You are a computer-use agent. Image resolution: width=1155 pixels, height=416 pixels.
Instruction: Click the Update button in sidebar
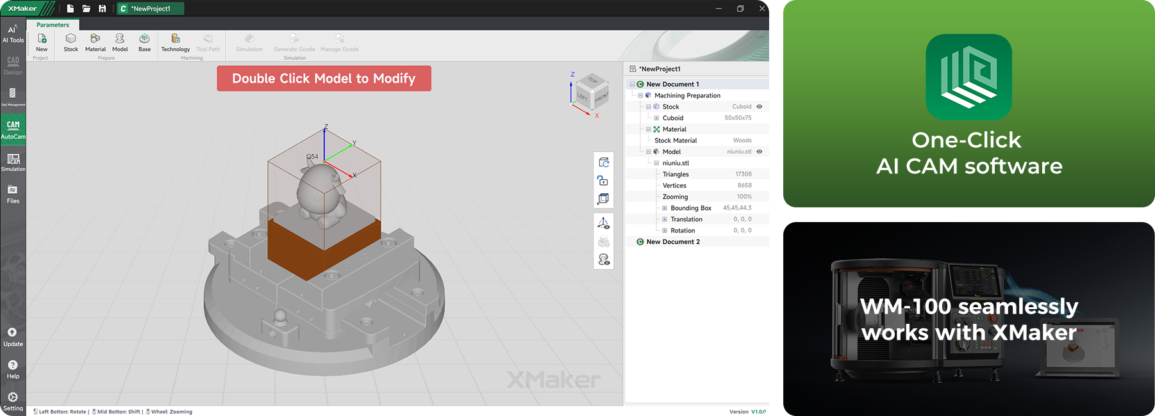pyautogui.click(x=13, y=337)
